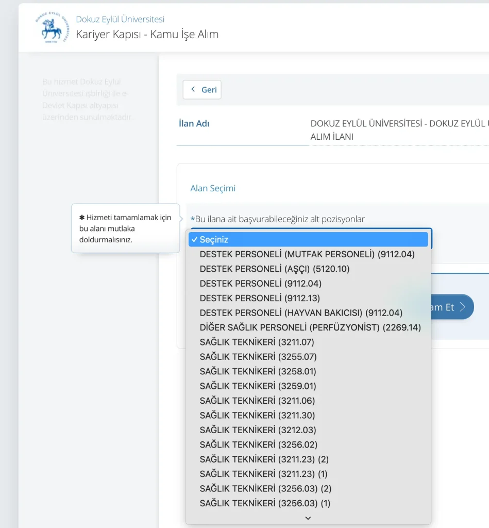Select SAĞLIK TEKNİKERİ (3211.23) (2) option
This screenshot has width=489, height=528.
click(308, 459)
